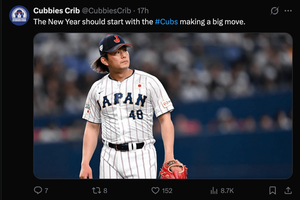Click the tweet text about New Year

[x=94, y=22]
